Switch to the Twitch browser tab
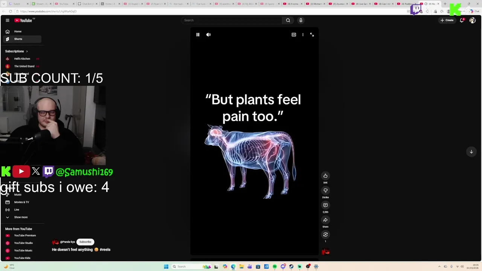This screenshot has width=482, height=271. point(18,4)
